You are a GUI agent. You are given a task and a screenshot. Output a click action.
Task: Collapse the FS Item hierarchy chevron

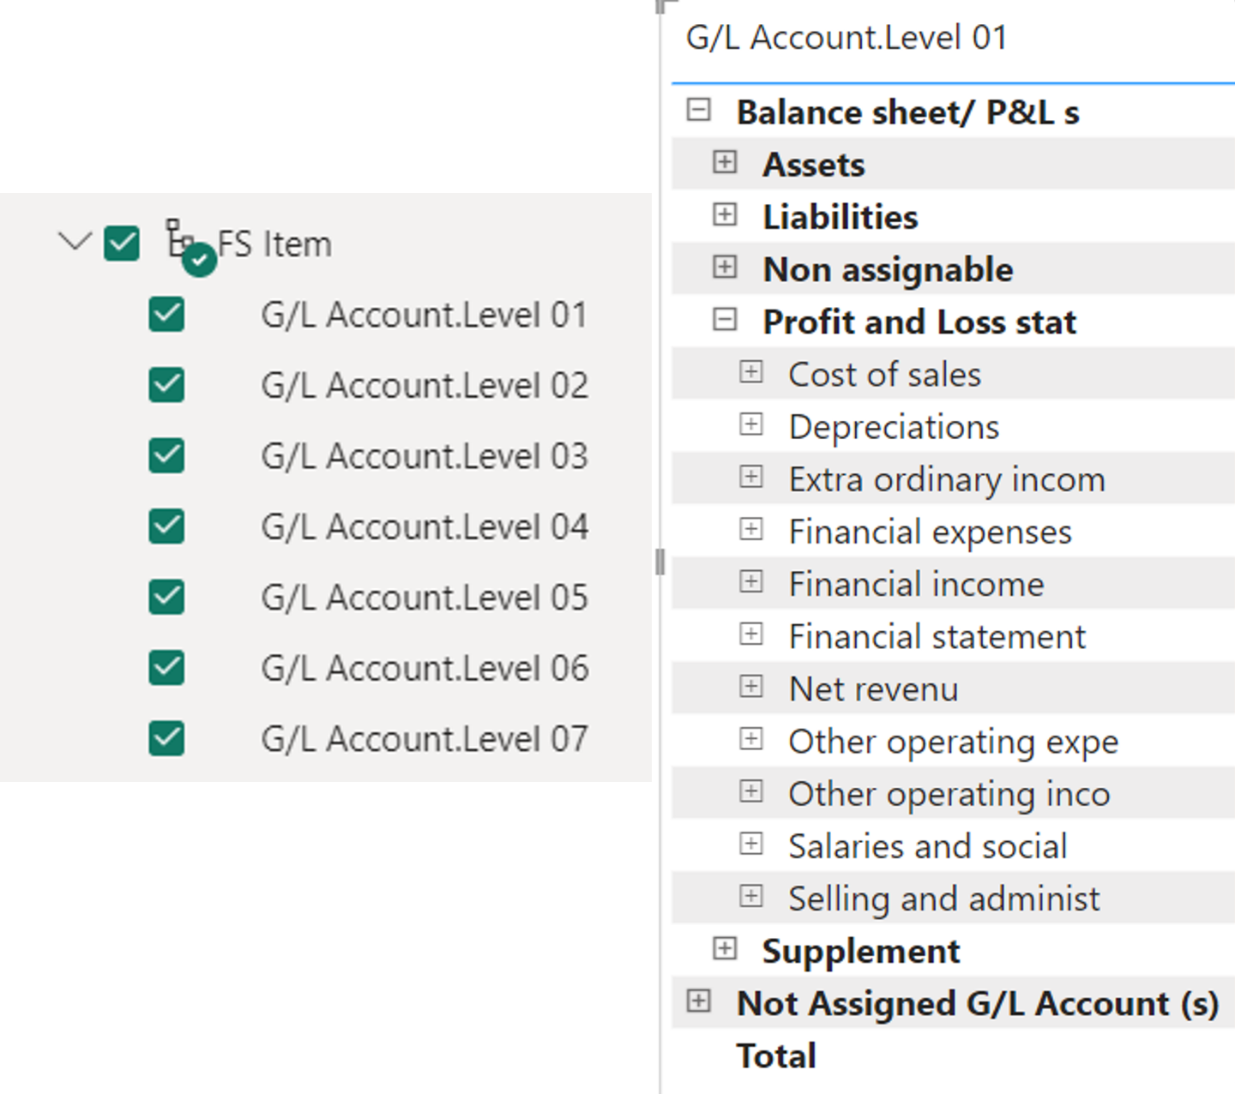[75, 242]
